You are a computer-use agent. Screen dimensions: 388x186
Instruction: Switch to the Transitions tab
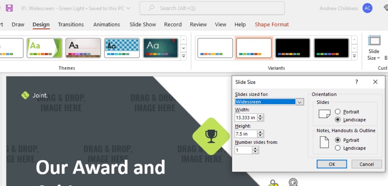(x=71, y=25)
